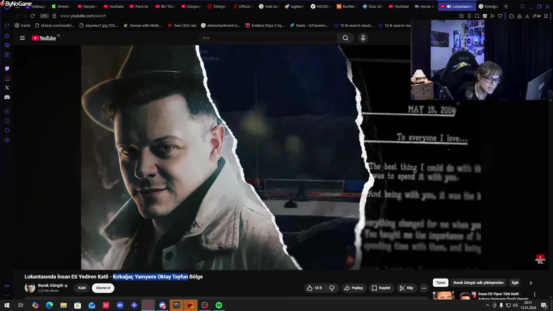Join channel with Katıl button
Viewport: 553px width, 311px height.
coord(82,288)
